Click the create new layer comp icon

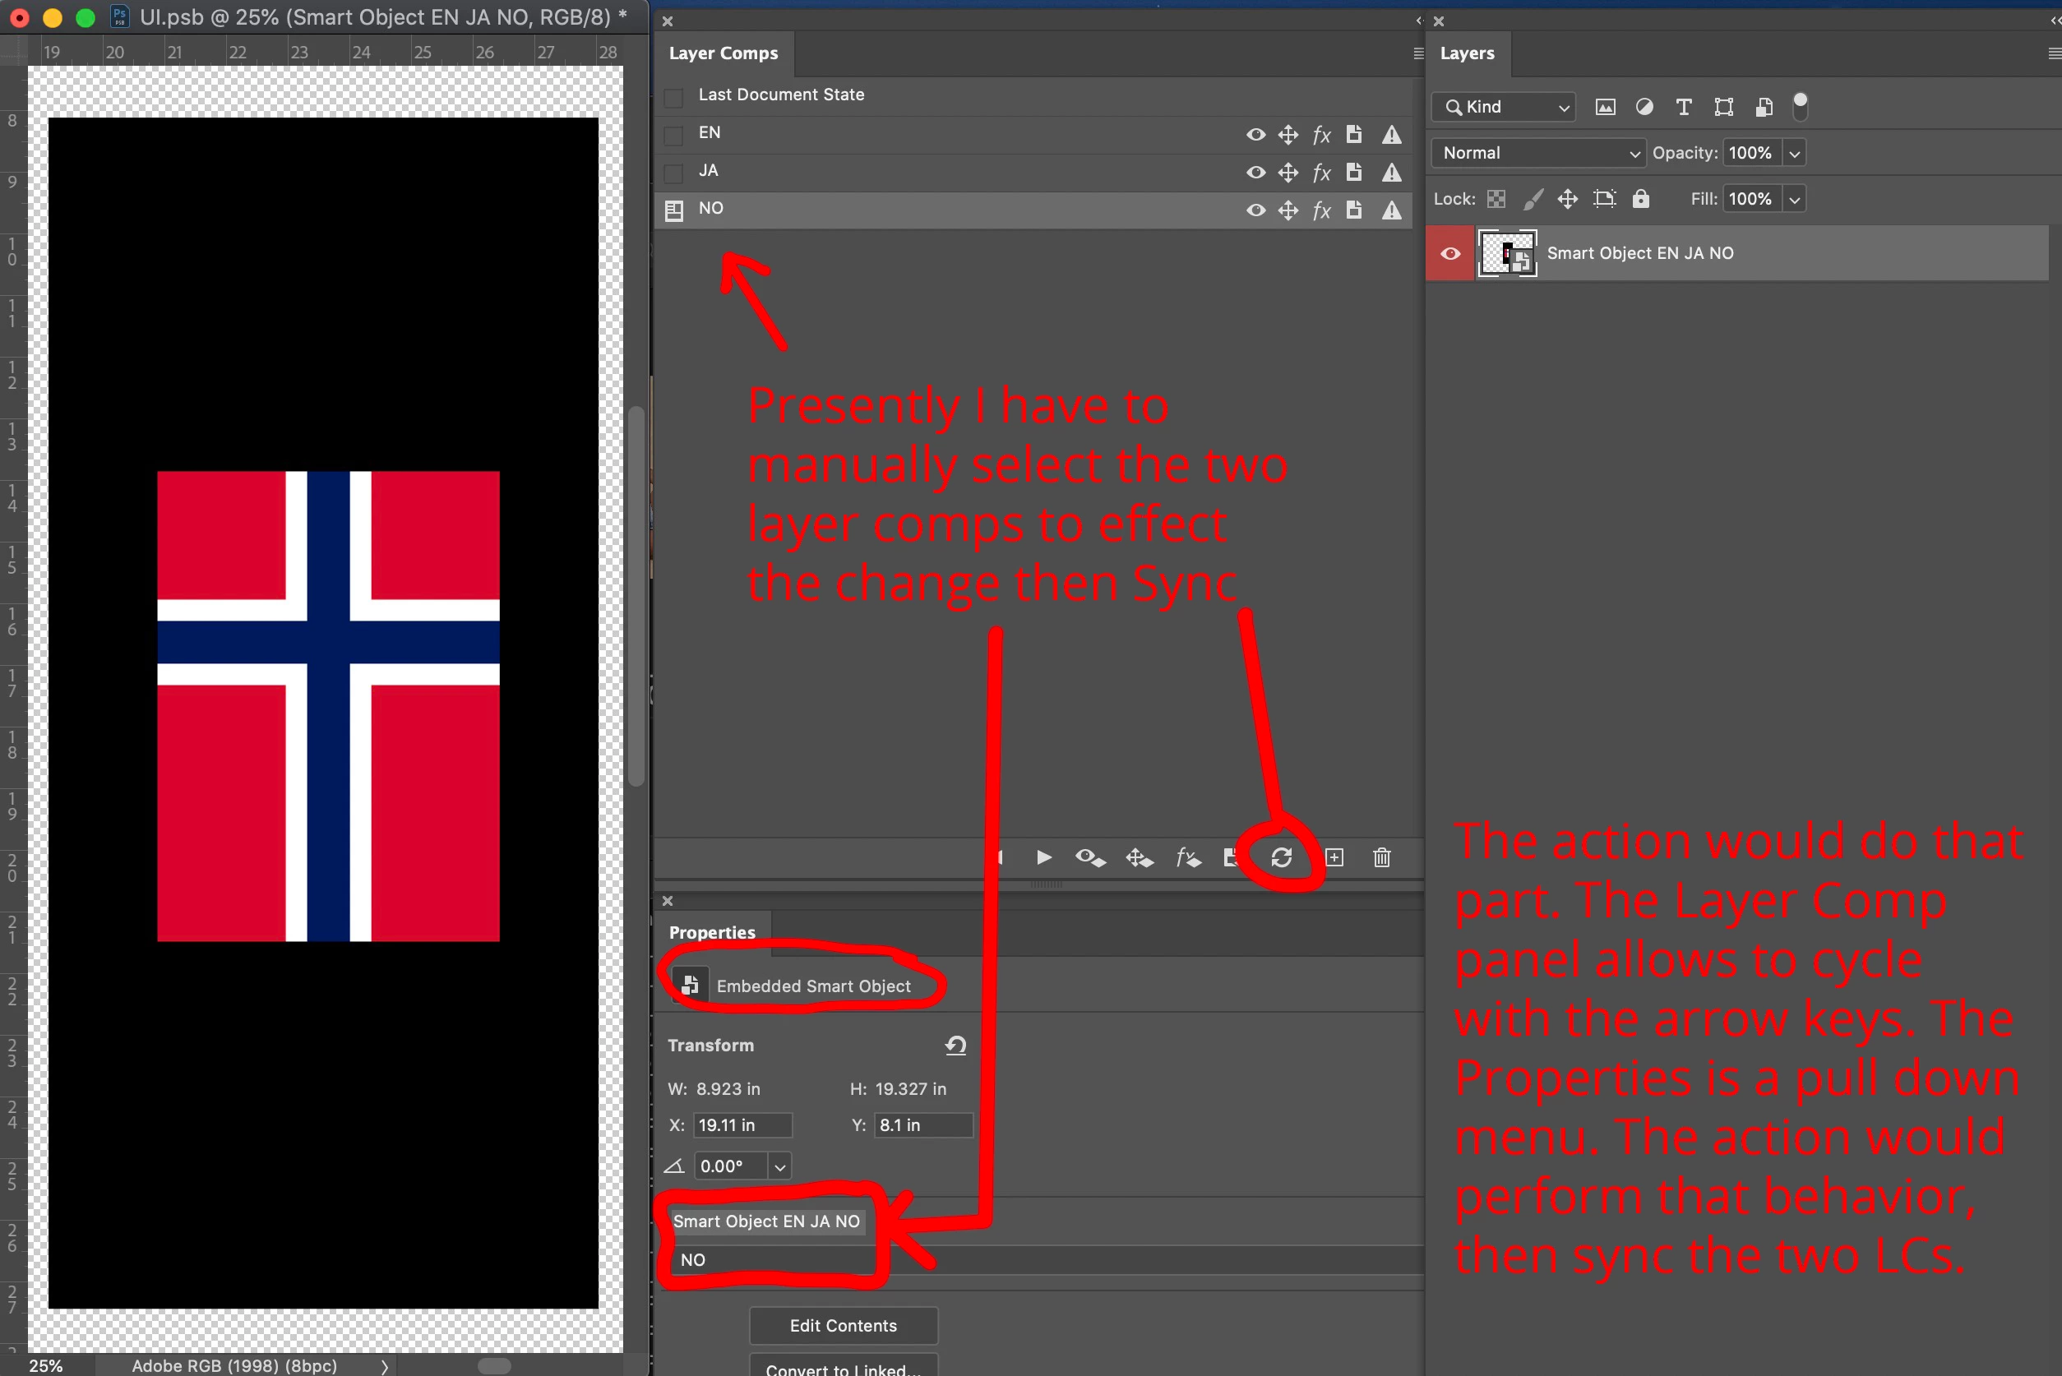click(x=1334, y=857)
